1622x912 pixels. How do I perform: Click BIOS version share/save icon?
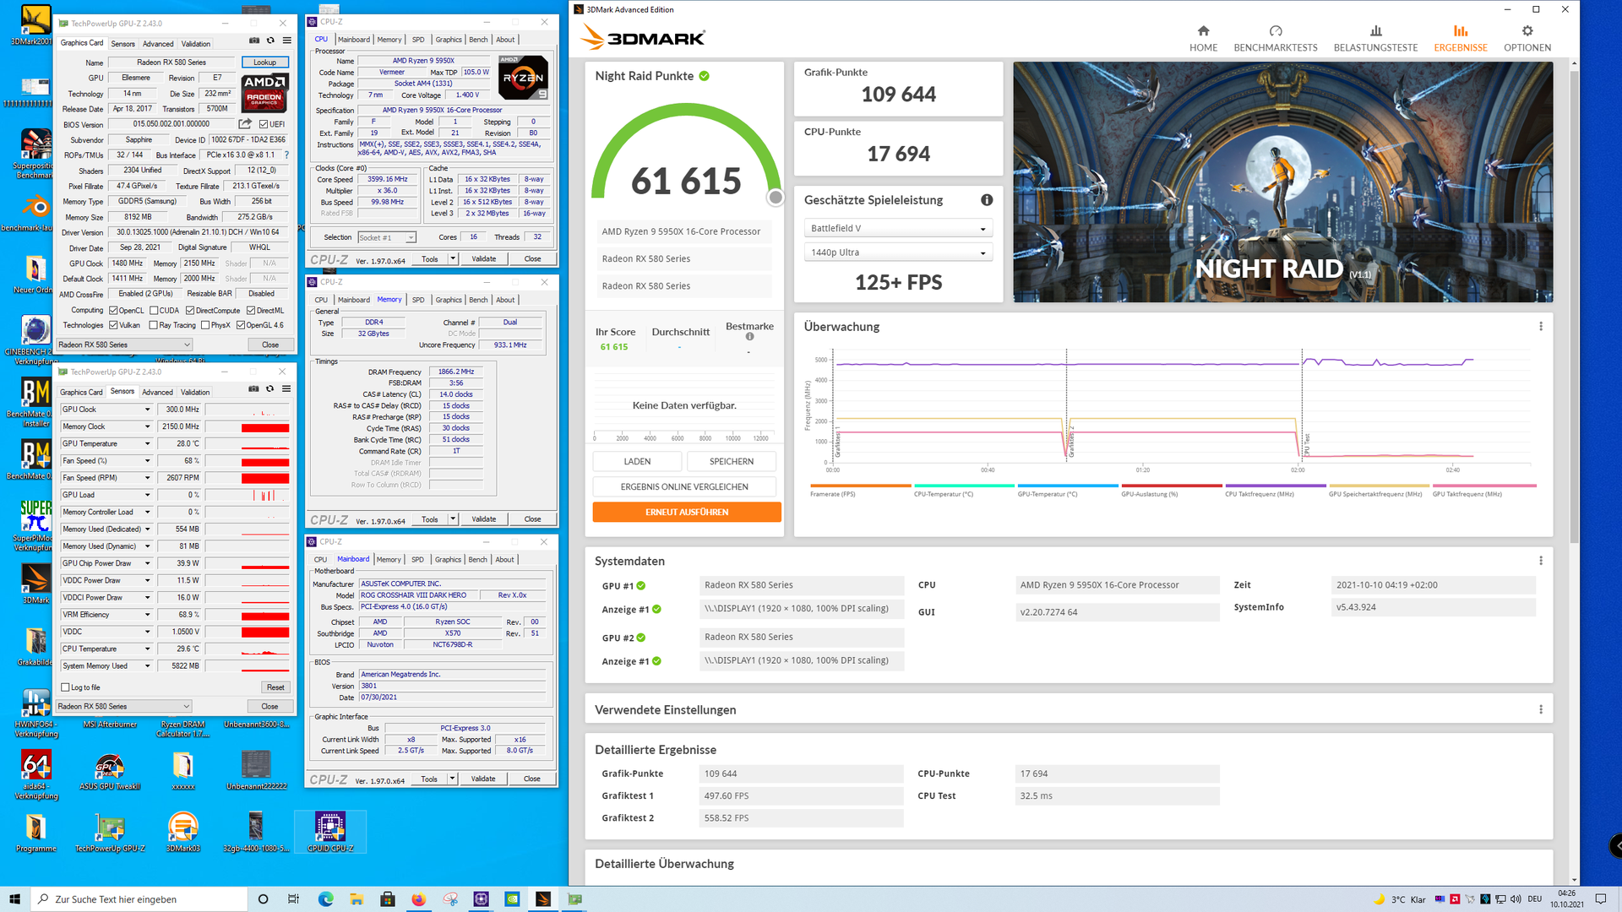click(245, 124)
